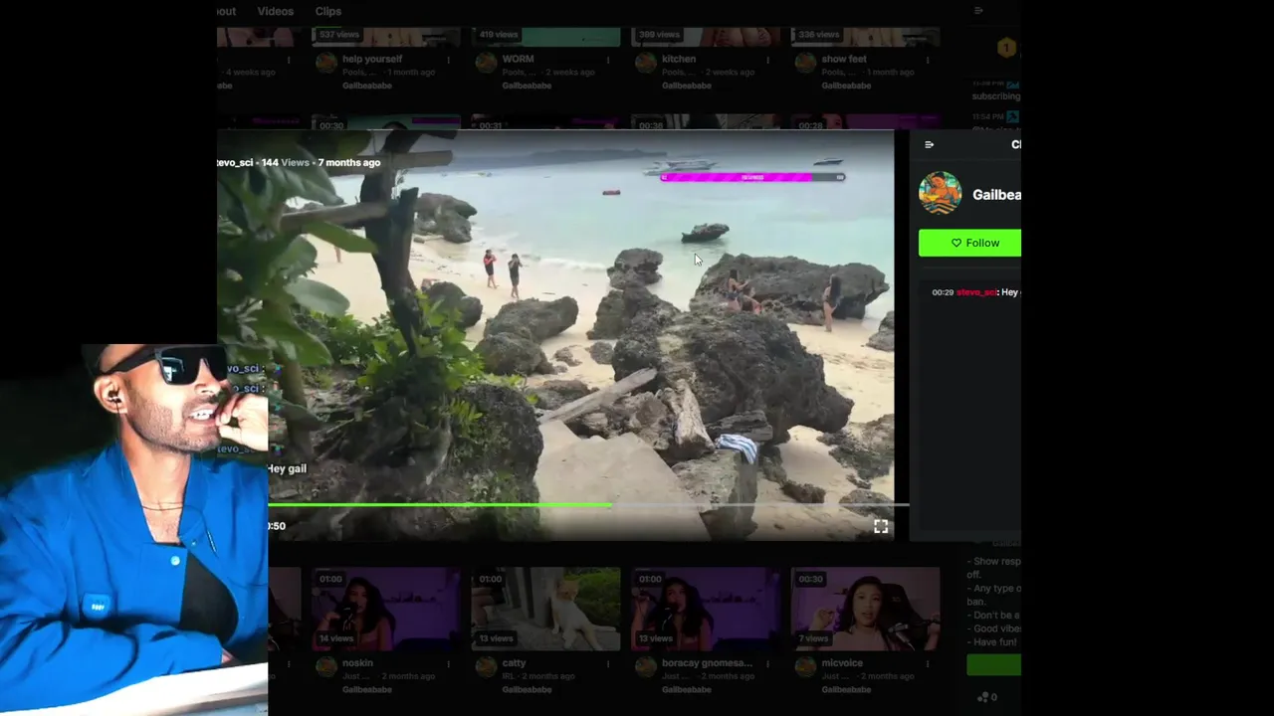Viewport: 1274px width, 716px height.
Task: Open the 'micvoice' clip title
Action: [x=842, y=663]
